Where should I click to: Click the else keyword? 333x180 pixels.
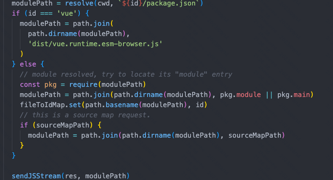tap(28, 64)
